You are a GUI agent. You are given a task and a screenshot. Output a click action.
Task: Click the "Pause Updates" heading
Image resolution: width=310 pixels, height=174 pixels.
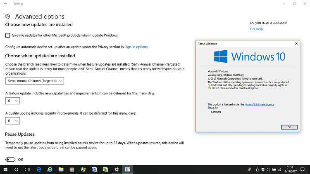[20, 134]
